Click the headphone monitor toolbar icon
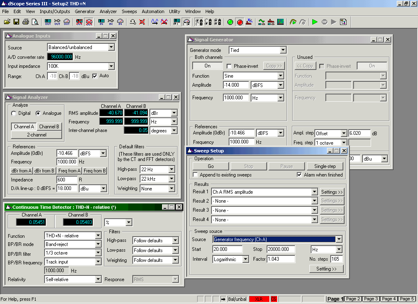This screenshot has width=418, height=304. 133,22
